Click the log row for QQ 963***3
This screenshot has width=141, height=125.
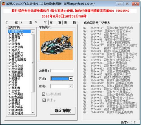coord(109,98)
